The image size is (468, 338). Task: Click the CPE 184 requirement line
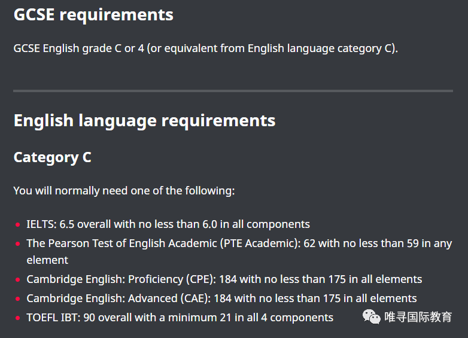224,279
